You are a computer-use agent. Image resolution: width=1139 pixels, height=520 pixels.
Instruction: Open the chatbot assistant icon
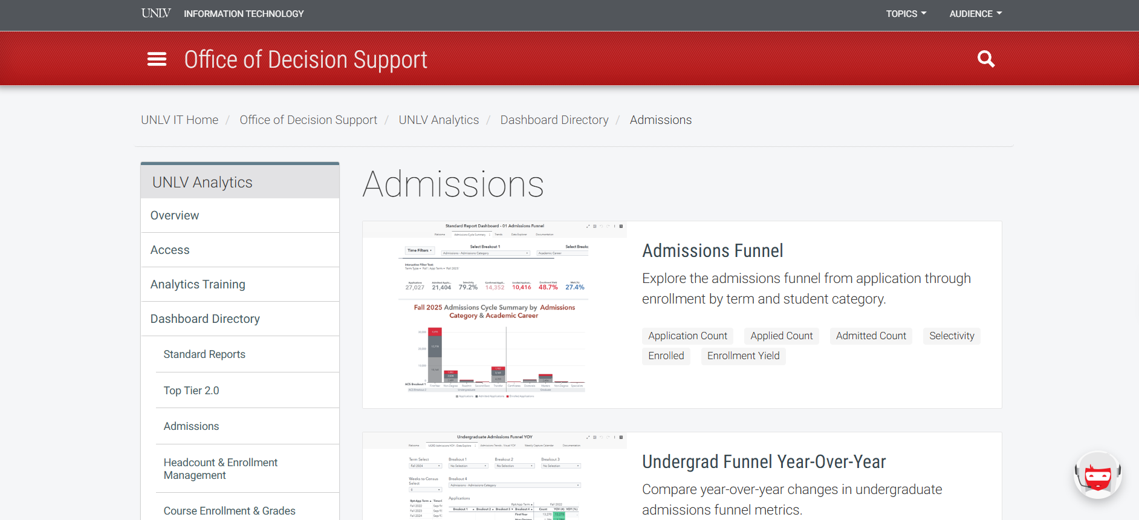click(1098, 475)
